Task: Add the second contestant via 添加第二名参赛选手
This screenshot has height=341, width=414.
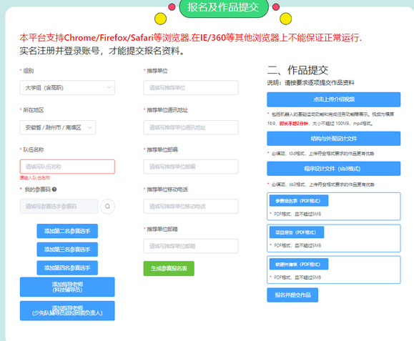Action: click(x=67, y=231)
